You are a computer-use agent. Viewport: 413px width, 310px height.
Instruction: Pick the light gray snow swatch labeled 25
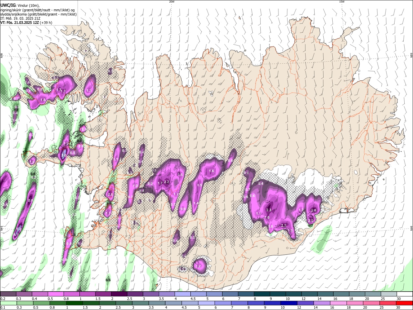[389, 294]
